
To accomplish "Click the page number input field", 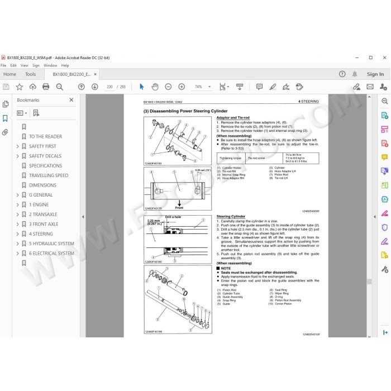I will (x=109, y=87).
